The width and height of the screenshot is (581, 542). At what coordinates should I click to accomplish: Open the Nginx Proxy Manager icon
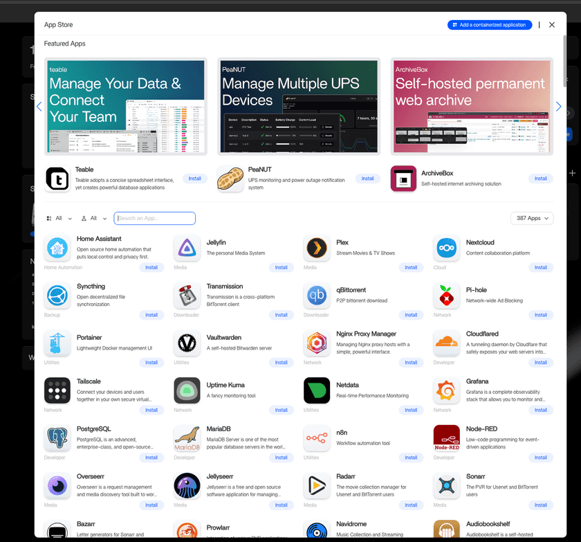coord(317,343)
